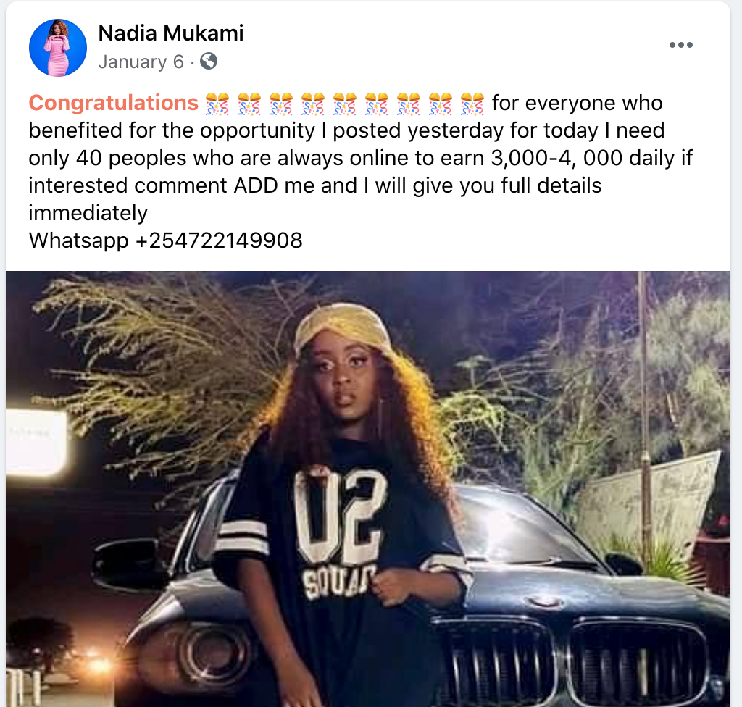Image resolution: width=742 pixels, height=707 pixels.
Task: Open the attached post photo
Action: (367, 489)
